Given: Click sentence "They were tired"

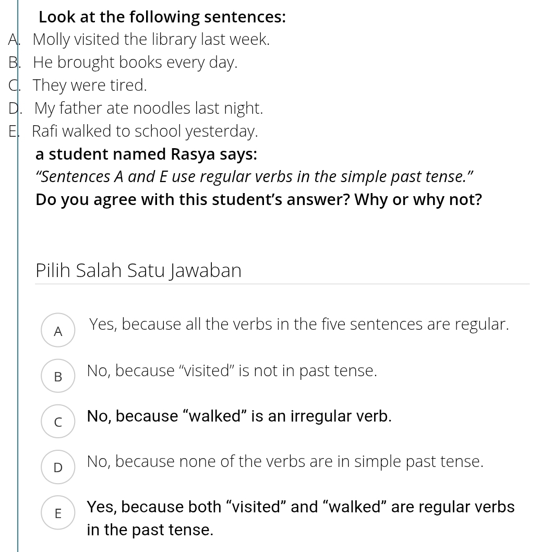Looking at the screenshot, I should click(x=90, y=86).
